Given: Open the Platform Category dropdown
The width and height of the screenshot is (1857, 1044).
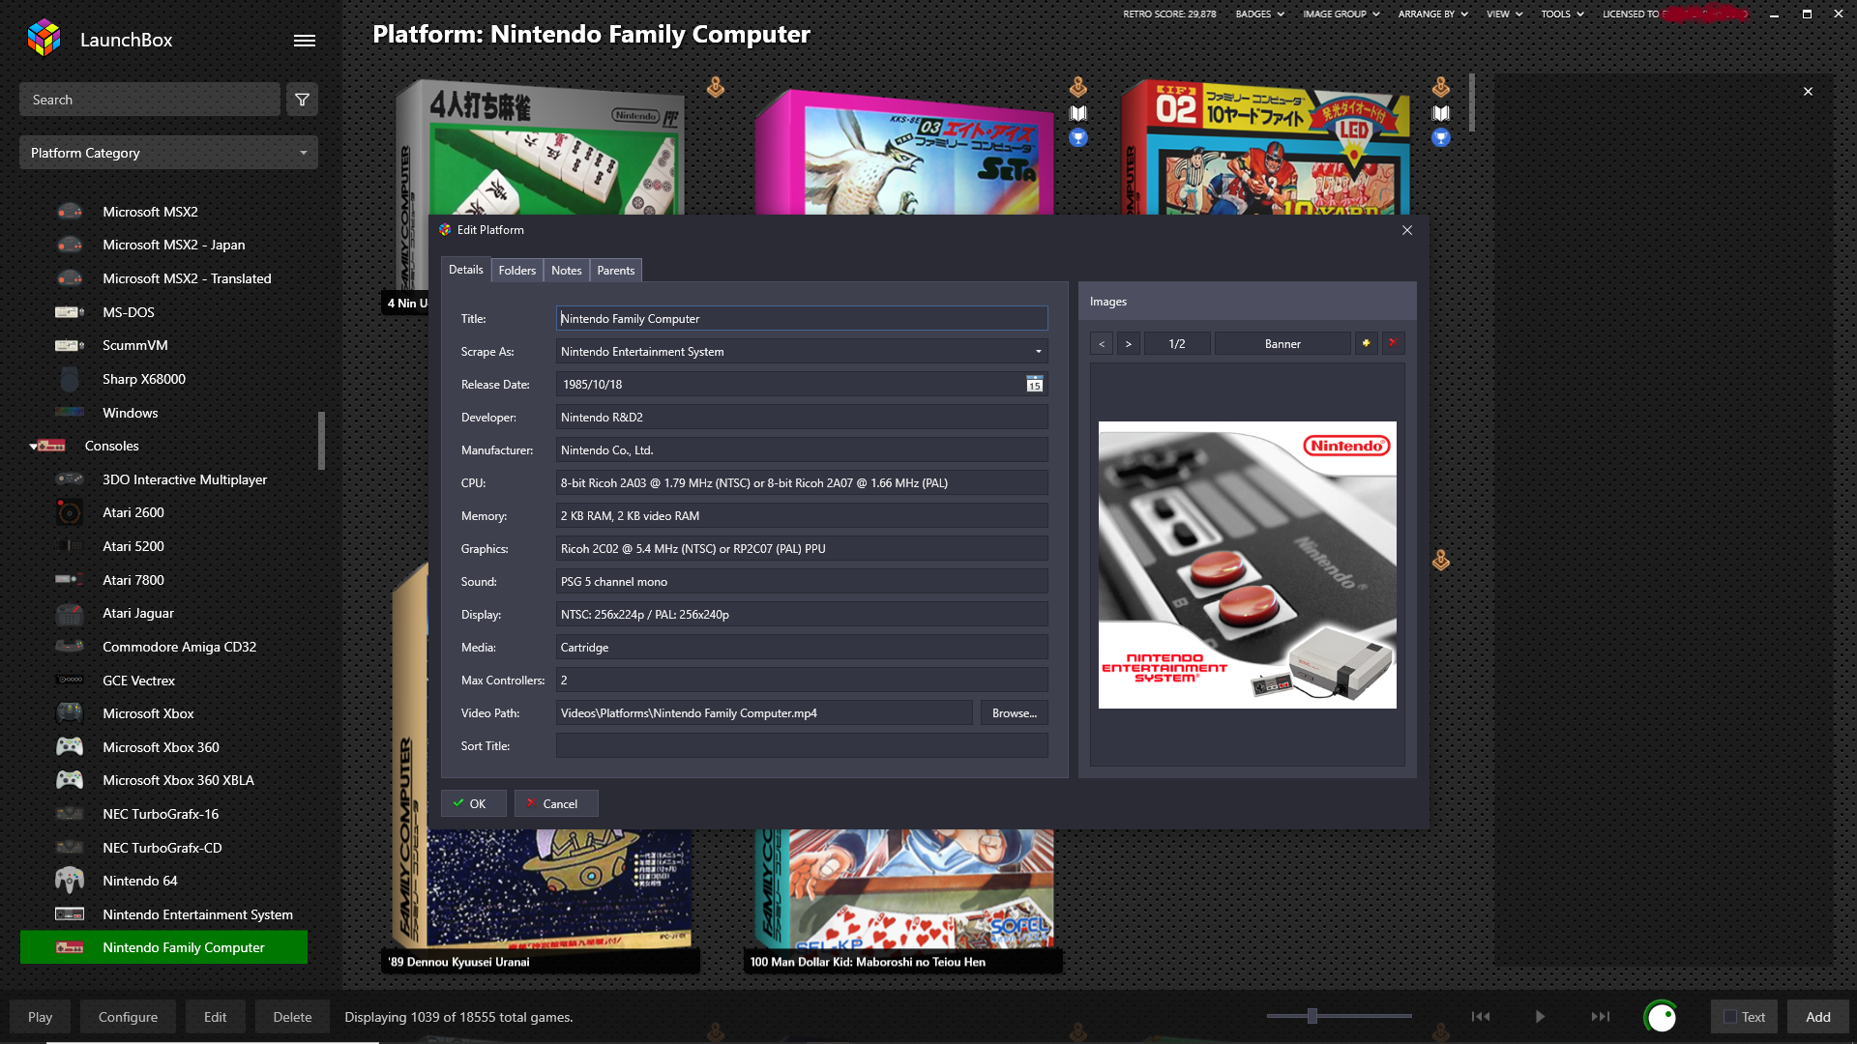Looking at the screenshot, I should coord(168,153).
